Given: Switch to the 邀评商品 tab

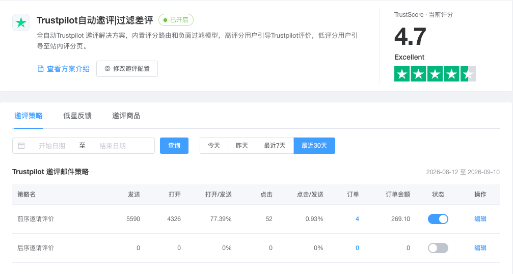Looking at the screenshot, I should 126,116.
